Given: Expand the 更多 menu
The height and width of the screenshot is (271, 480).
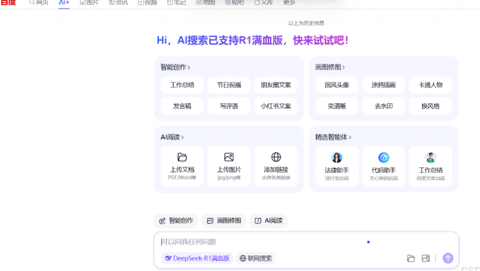Looking at the screenshot, I should tap(289, 2).
